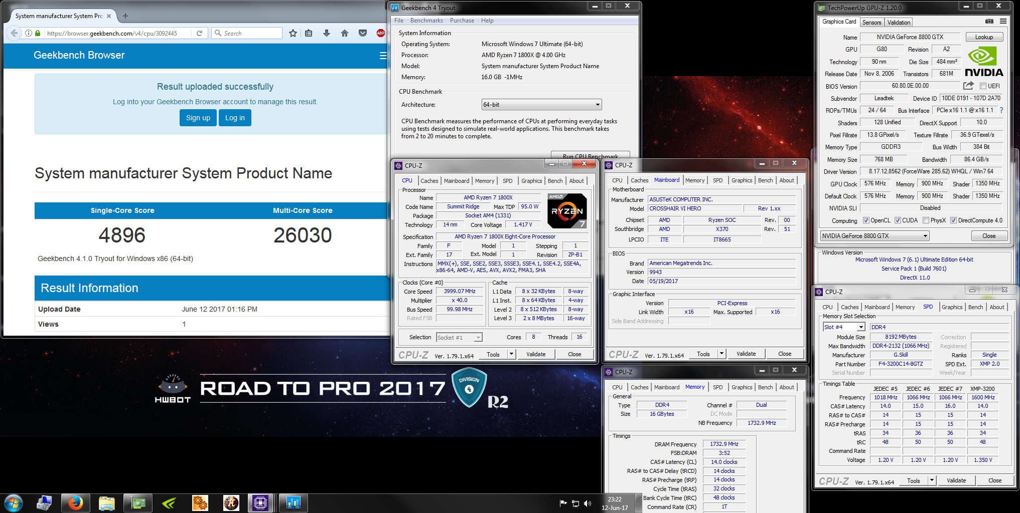Viewport: 1020px width, 513px height.
Task: Switch to the Validation tab in GPU-Z
Action: (899, 23)
